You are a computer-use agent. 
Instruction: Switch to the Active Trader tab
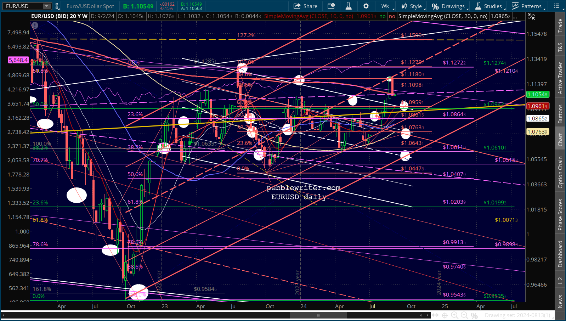coord(560,78)
